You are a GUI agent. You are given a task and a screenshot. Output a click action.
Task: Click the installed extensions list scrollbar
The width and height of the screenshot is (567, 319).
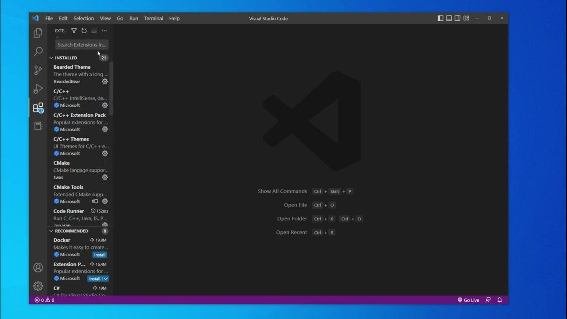tap(111, 89)
